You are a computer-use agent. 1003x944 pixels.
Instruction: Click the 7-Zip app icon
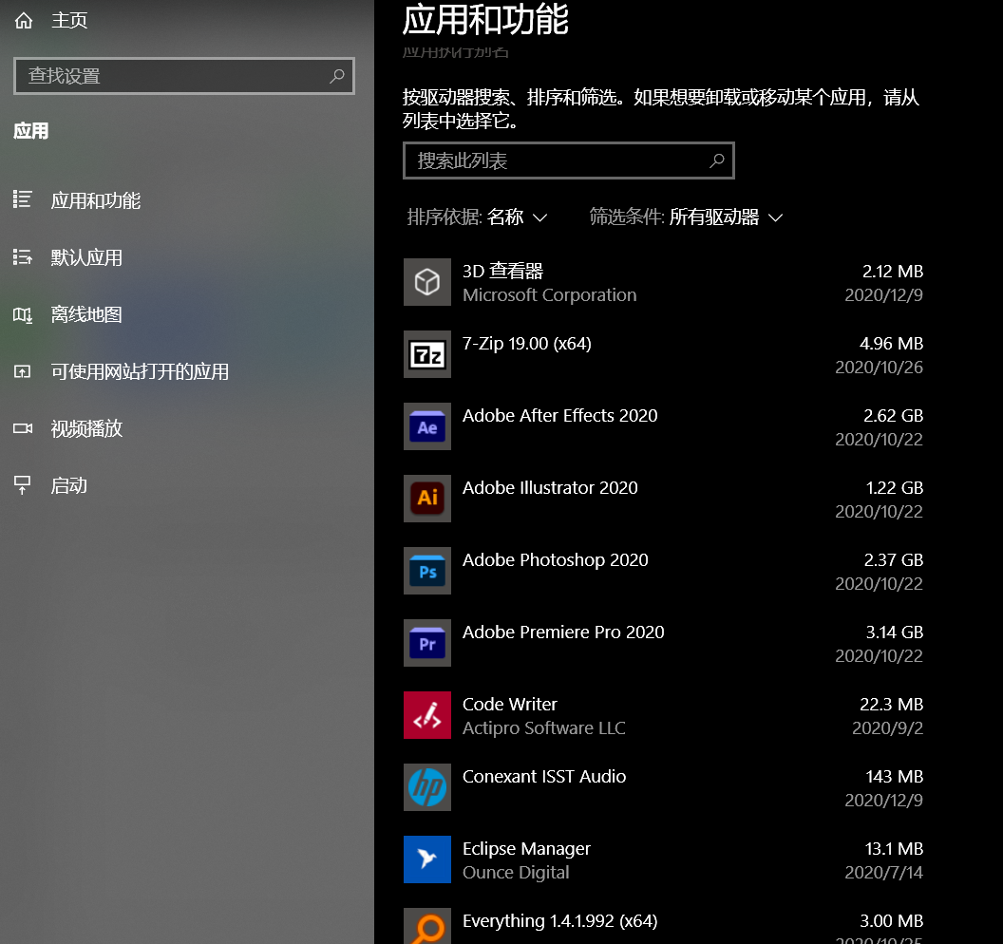[x=427, y=354]
